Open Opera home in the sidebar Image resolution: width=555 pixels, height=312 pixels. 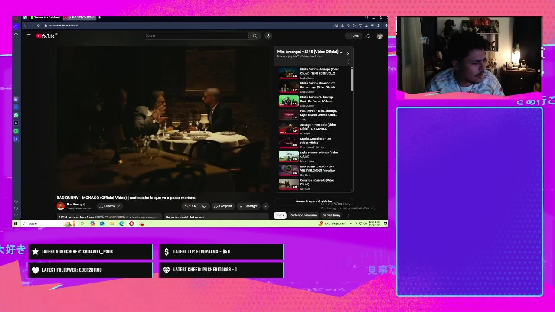[x=16, y=26]
